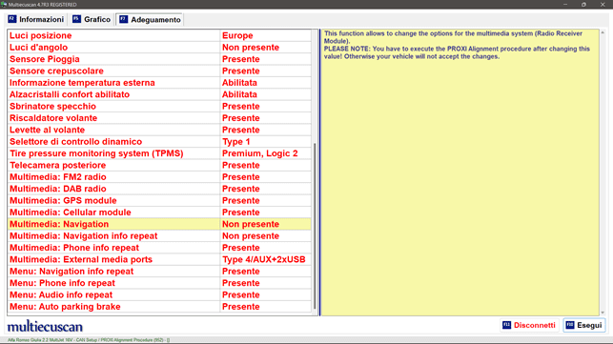613x344 pixels.
Task: Open the Grafico tab
Action: click(x=92, y=20)
